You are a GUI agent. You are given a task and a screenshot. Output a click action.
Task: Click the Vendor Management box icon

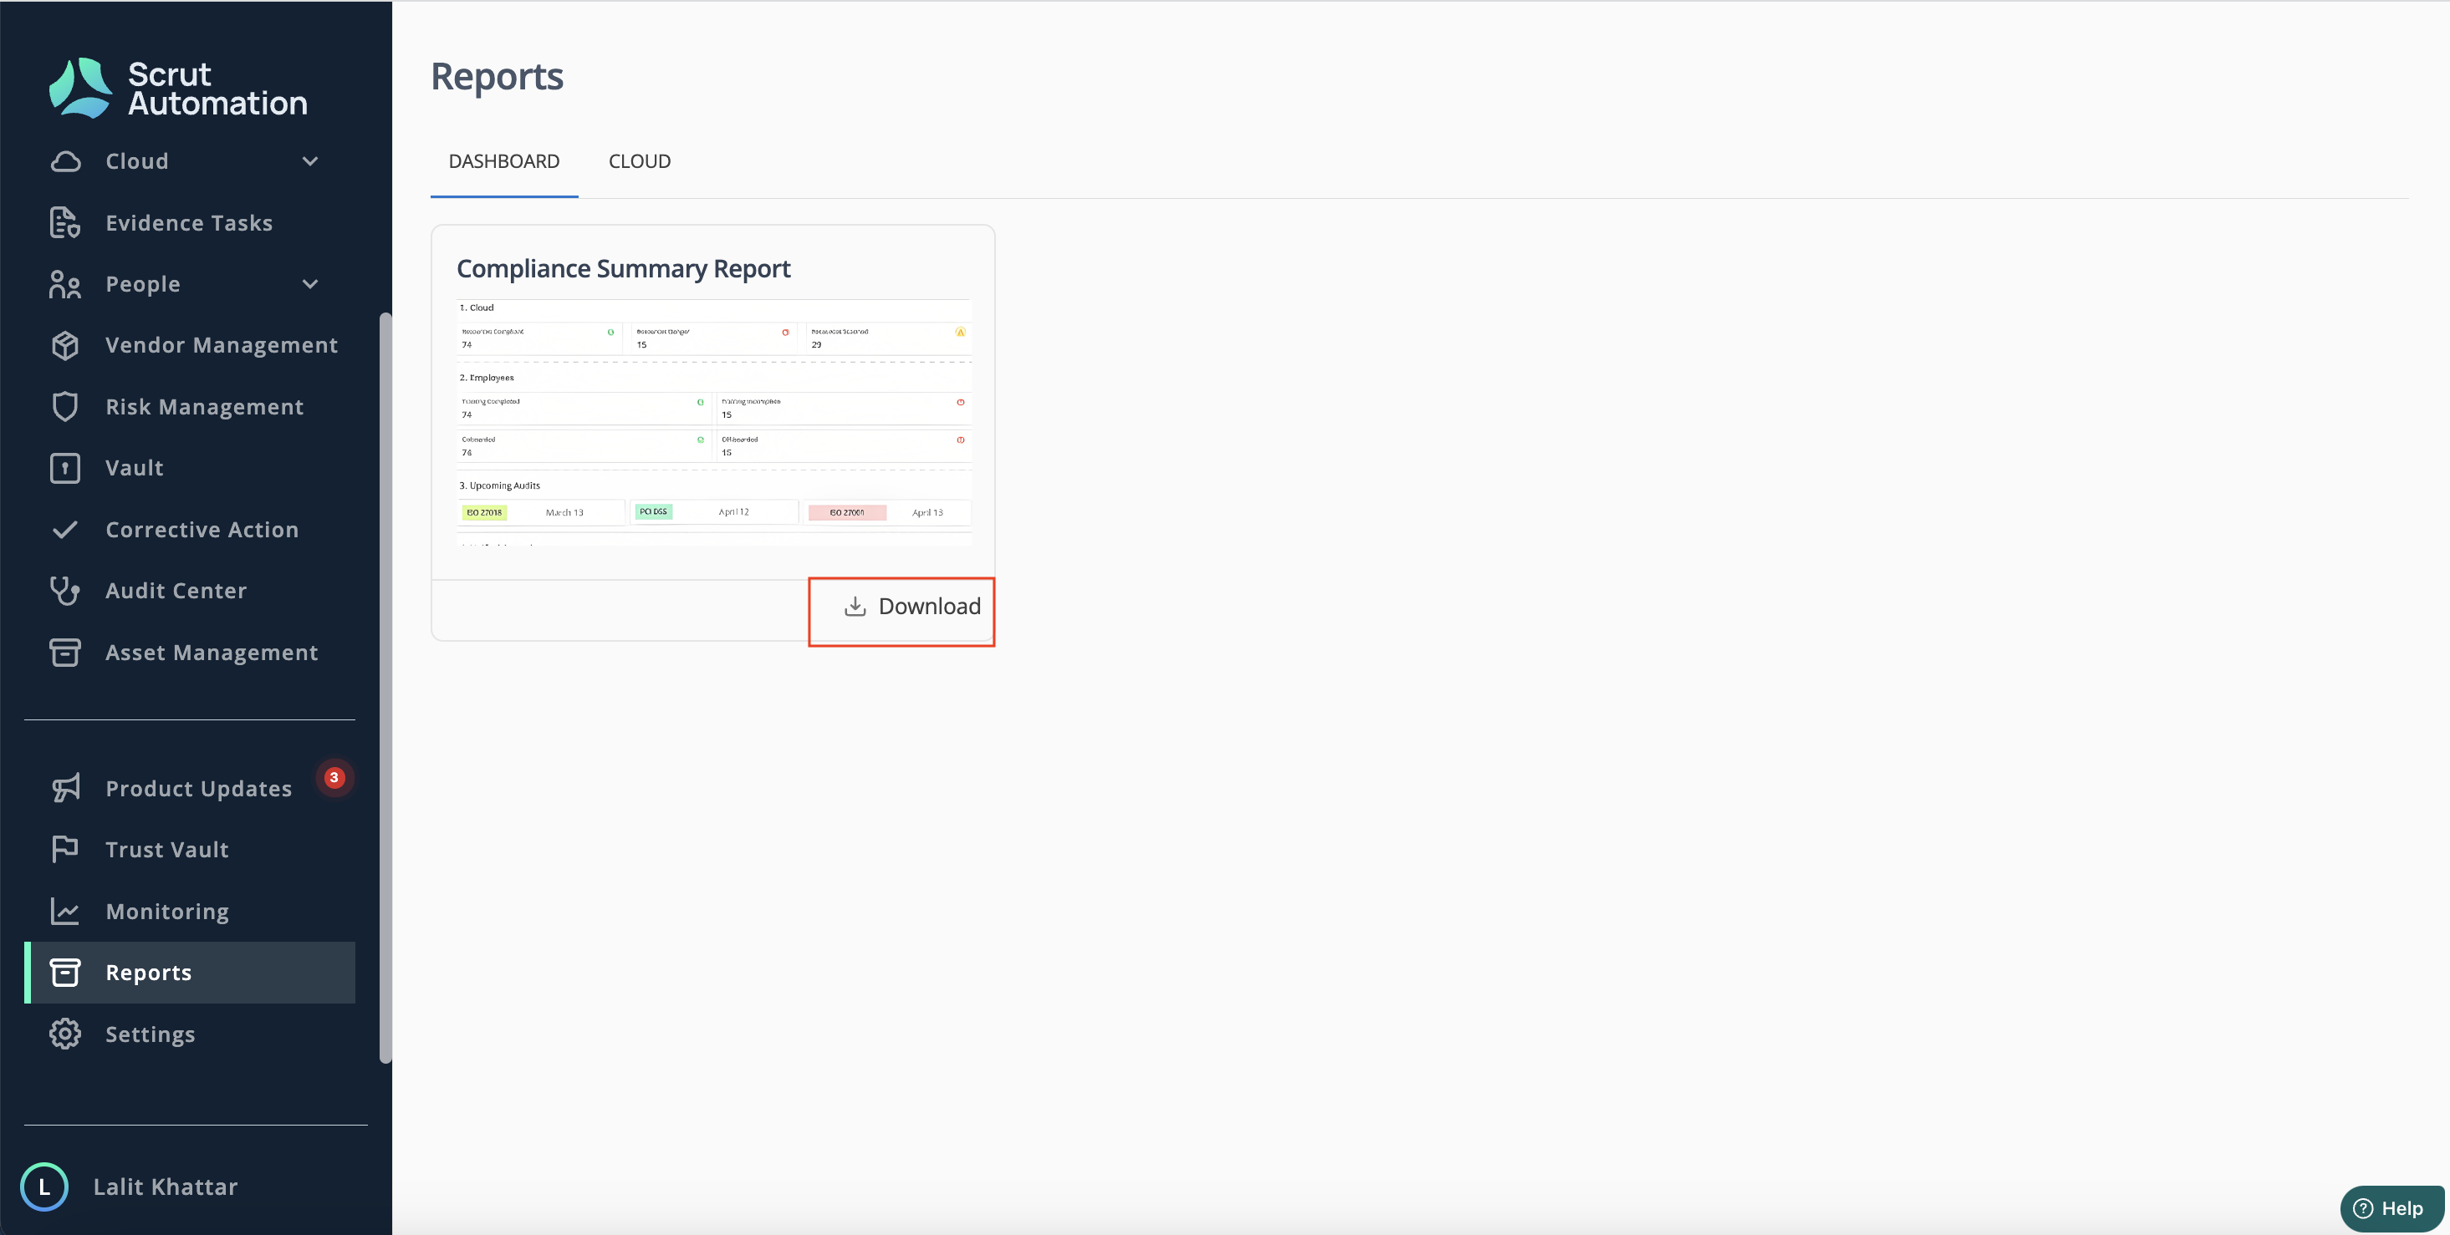pos(64,345)
